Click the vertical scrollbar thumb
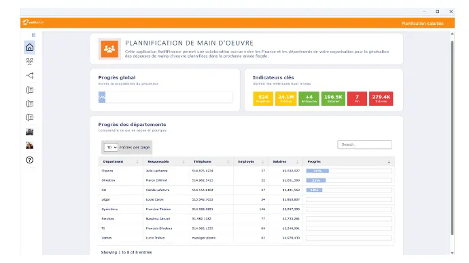Screen dimensions: 469x263 pyautogui.click(x=452, y=138)
